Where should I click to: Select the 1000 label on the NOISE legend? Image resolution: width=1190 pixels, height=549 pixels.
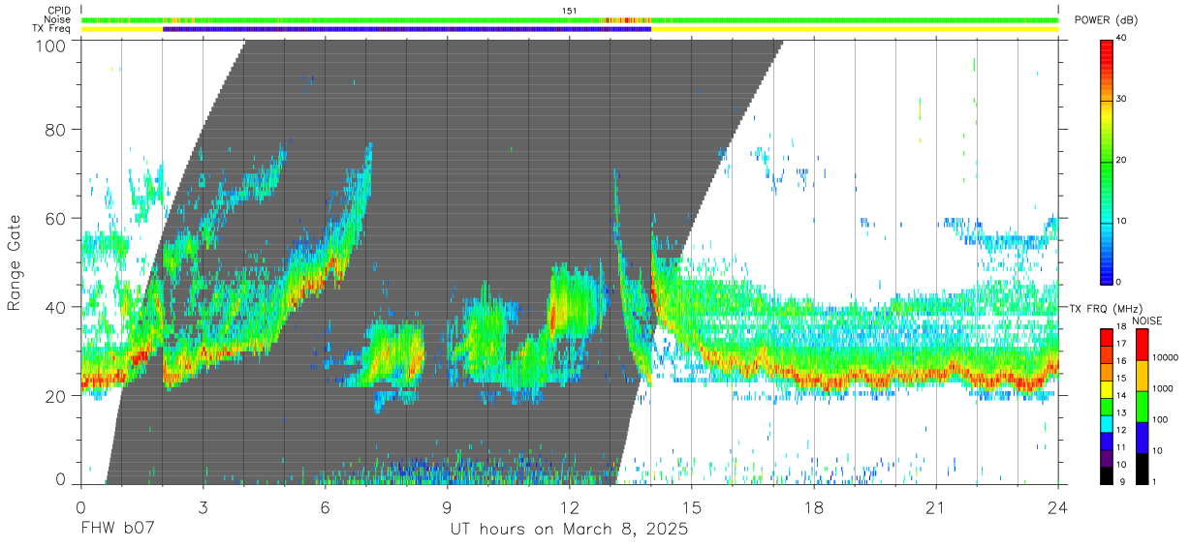1164,389
